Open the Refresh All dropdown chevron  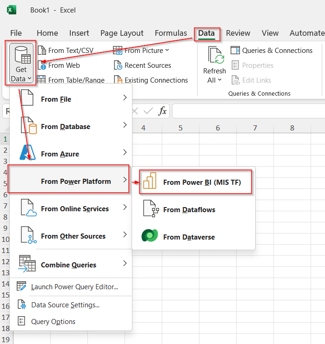tap(219, 80)
